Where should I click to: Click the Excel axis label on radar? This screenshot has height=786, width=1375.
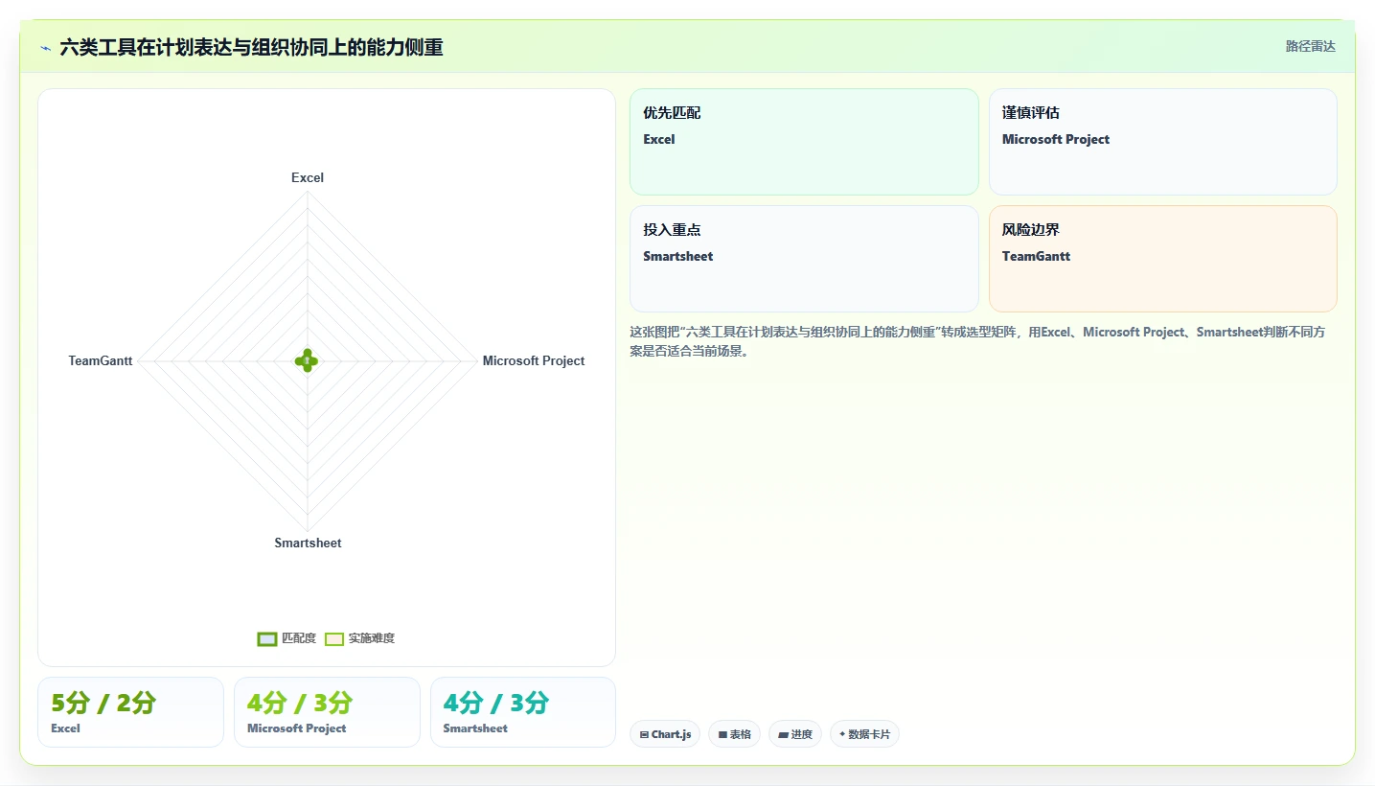(308, 177)
